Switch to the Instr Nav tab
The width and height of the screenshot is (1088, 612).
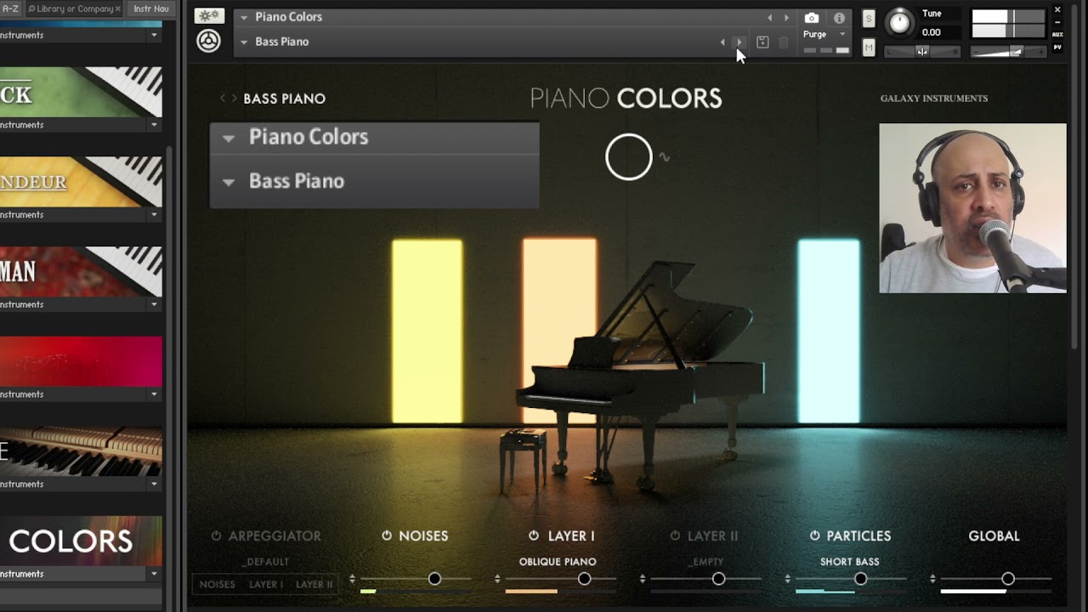(x=151, y=8)
